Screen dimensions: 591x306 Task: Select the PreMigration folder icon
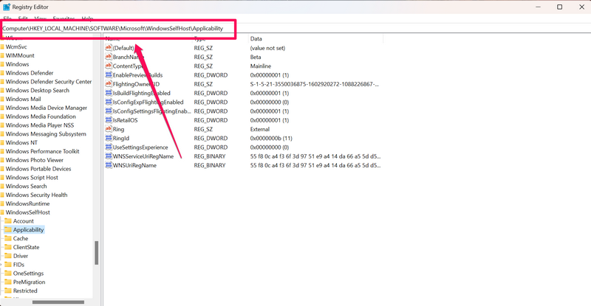[8, 282]
